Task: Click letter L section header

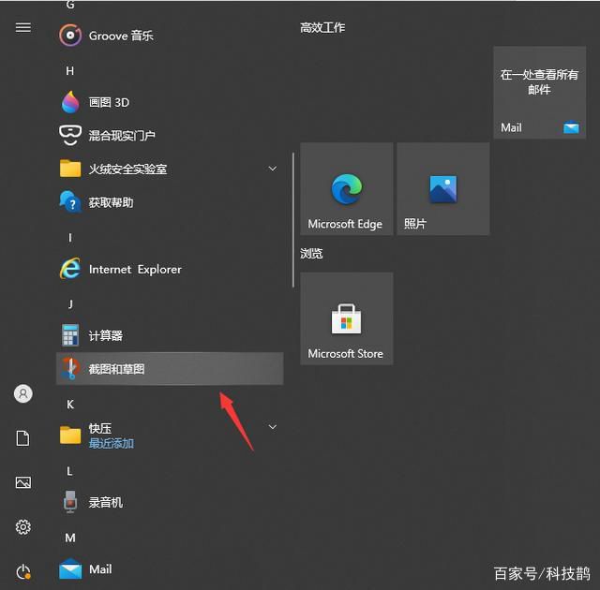Action: [69, 471]
